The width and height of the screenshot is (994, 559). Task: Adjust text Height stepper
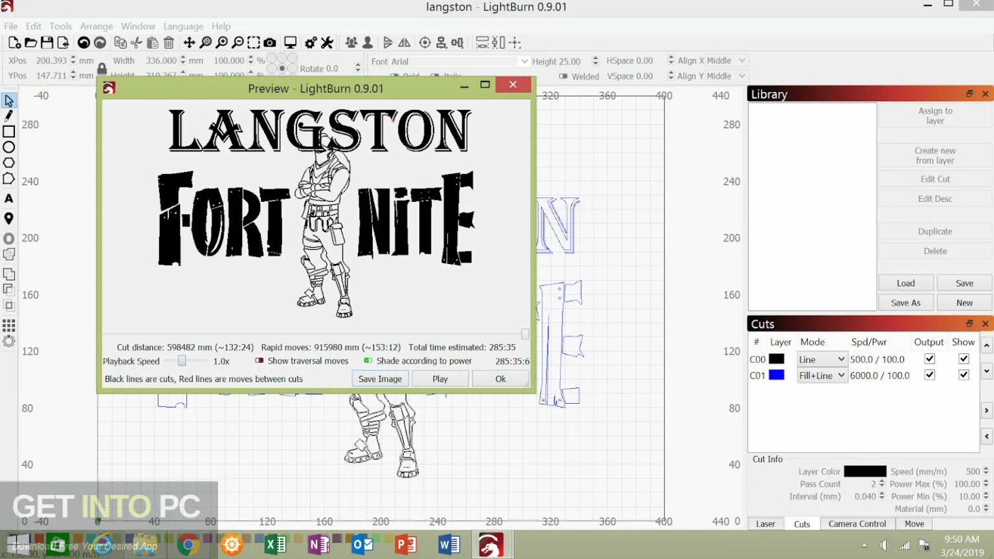(595, 61)
